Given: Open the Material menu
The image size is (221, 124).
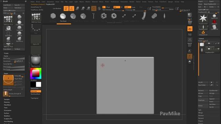Looking at the screenshot, I should [x=95, y=2].
